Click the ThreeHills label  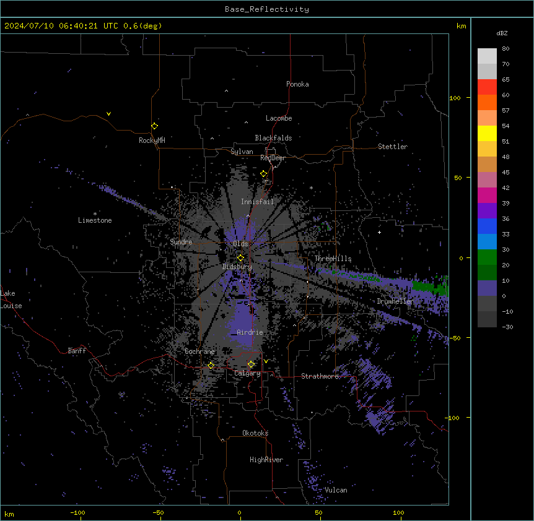tap(333, 259)
